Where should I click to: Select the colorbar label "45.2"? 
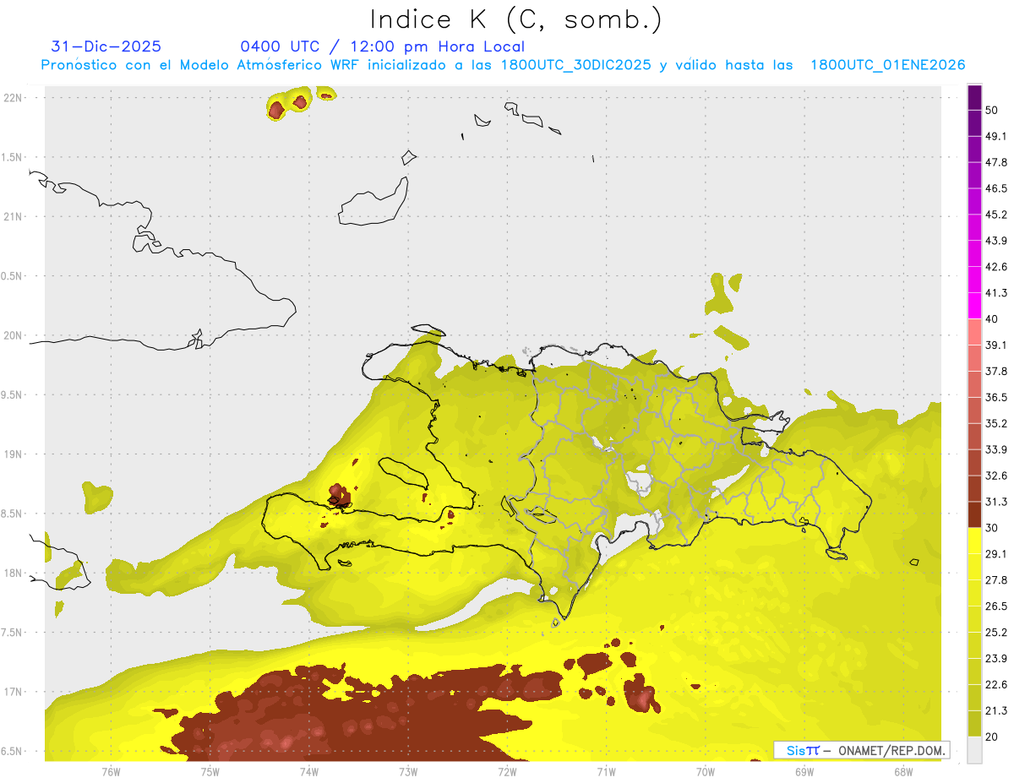996,215
